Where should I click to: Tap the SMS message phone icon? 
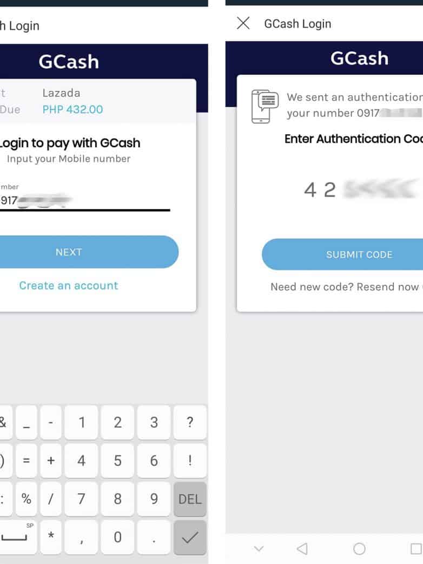(x=265, y=106)
